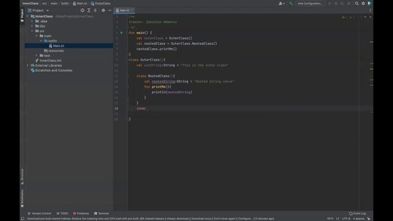
Task: Select InnerClass.iml file in tree
Action: coord(49,60)
